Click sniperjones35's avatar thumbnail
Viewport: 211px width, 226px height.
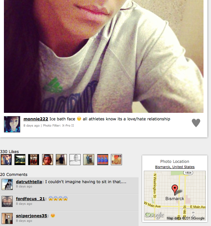pos(7,218)
